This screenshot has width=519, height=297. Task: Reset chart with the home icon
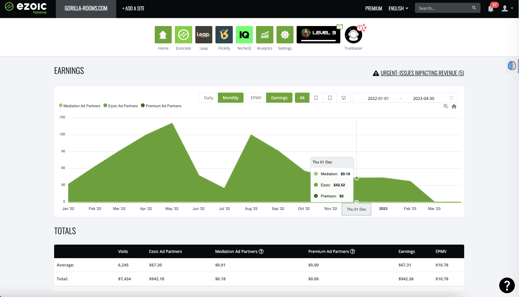click(x=454, y=107)
